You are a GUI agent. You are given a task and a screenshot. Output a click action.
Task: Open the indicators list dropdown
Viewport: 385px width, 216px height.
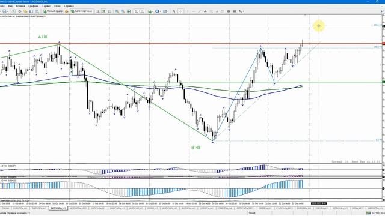(x=150, y=11)
